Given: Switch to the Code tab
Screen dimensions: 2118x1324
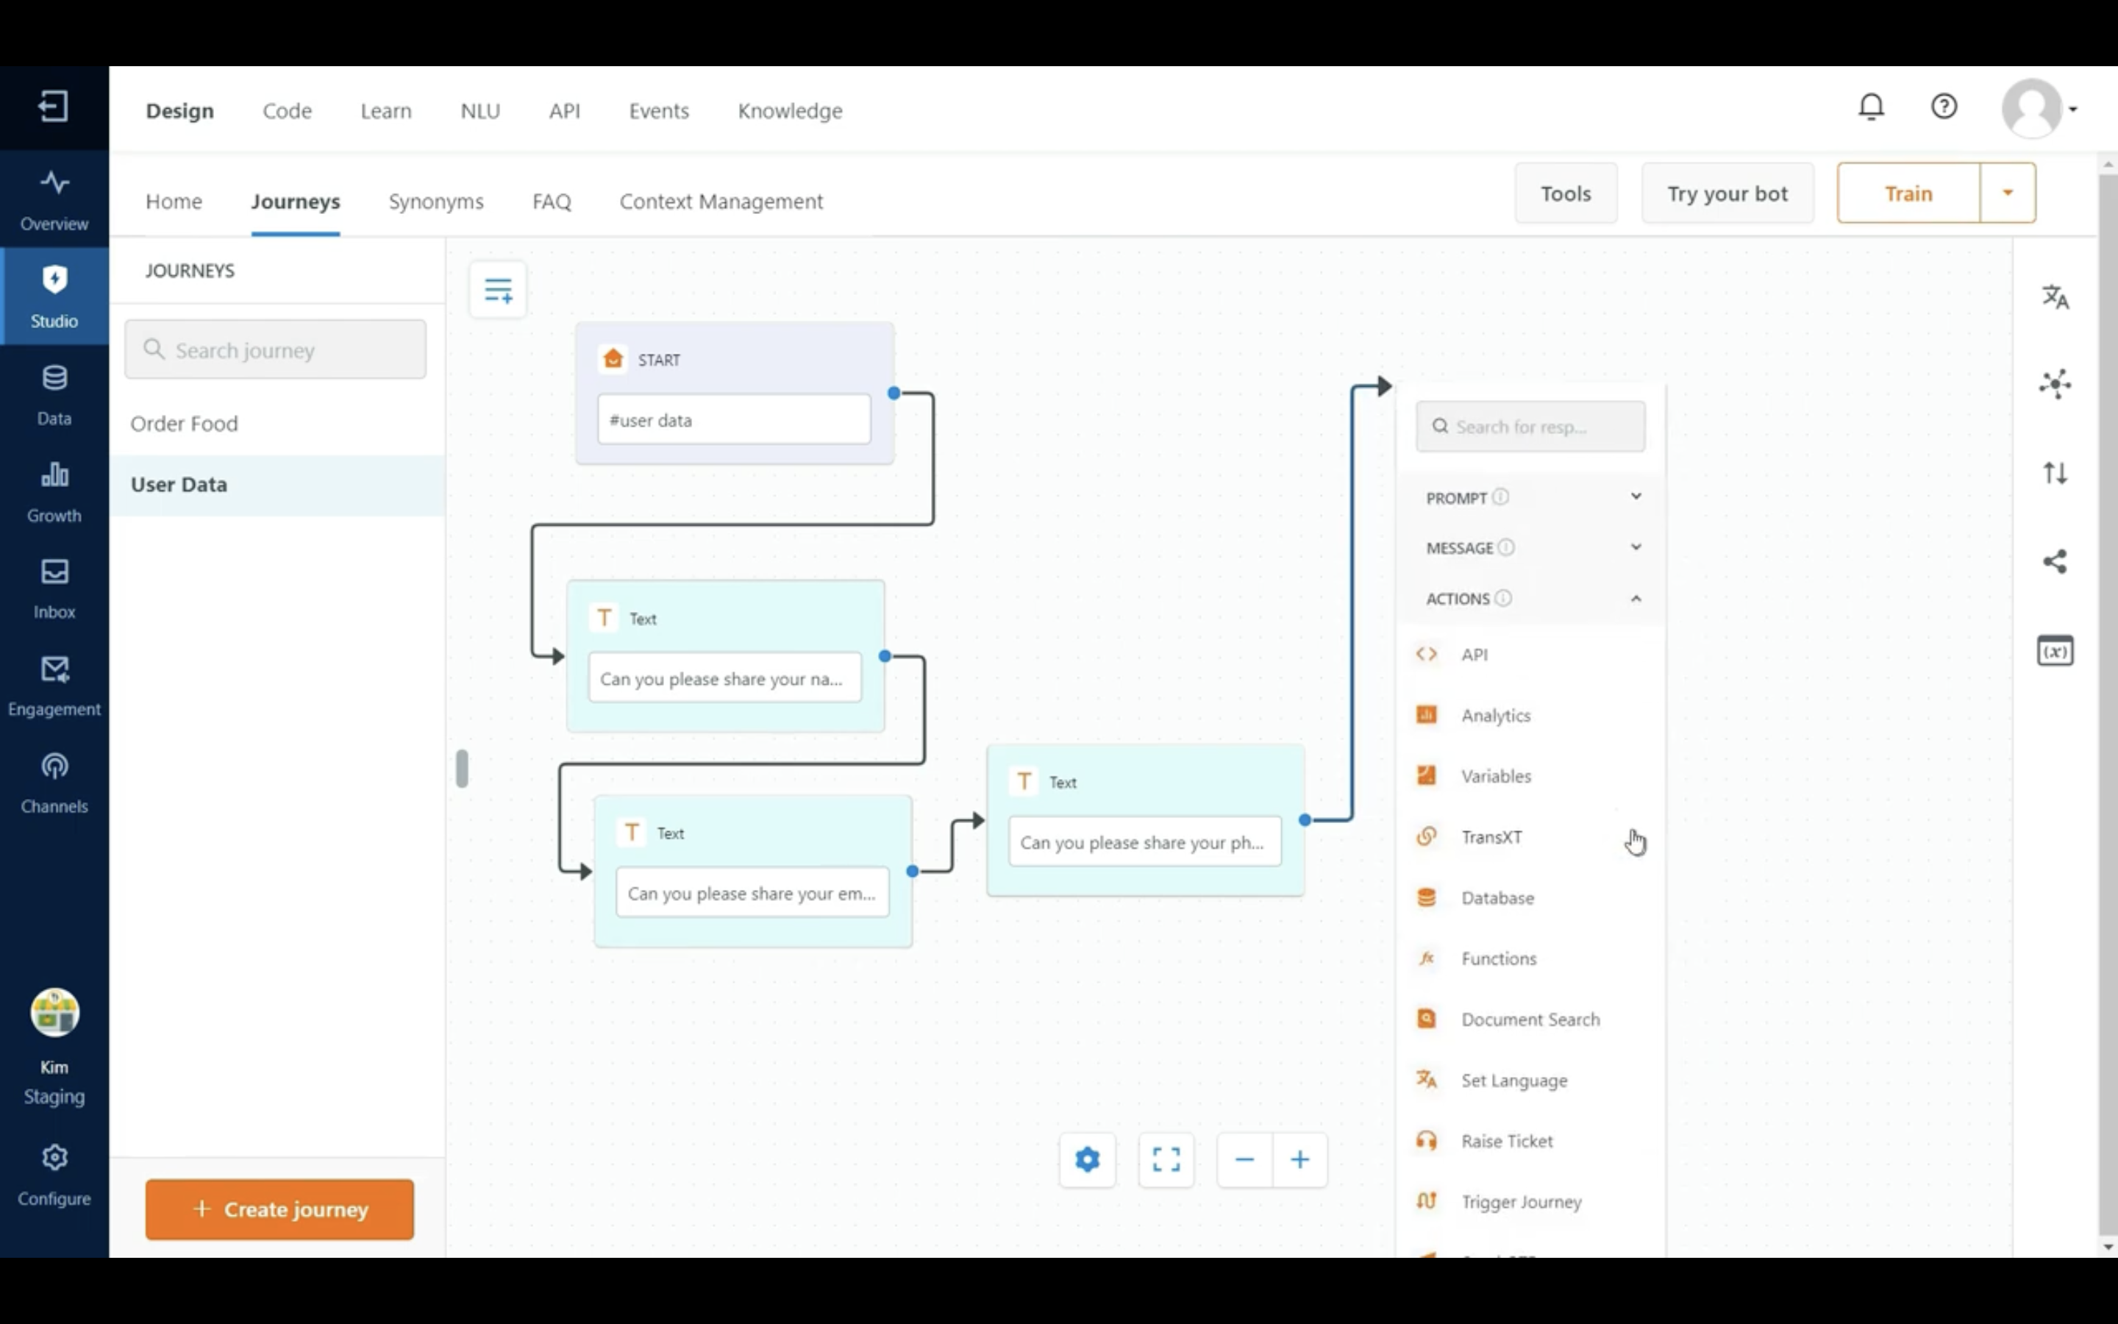Looking at the screenshot, I should pos(287,111).
